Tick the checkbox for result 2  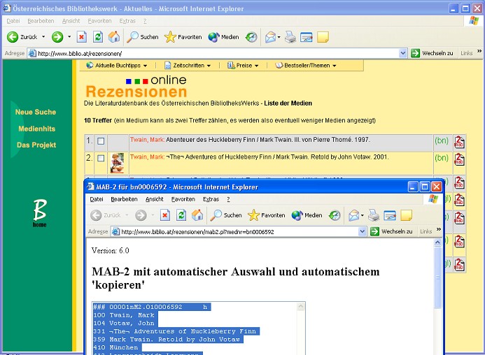coord(101,159)
